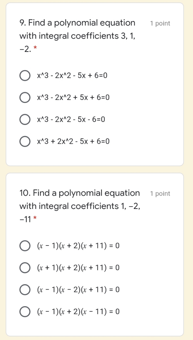Click the last radio circle in question 10
Image resolution: width=193 pixels, height=340 pixels.
25,311
